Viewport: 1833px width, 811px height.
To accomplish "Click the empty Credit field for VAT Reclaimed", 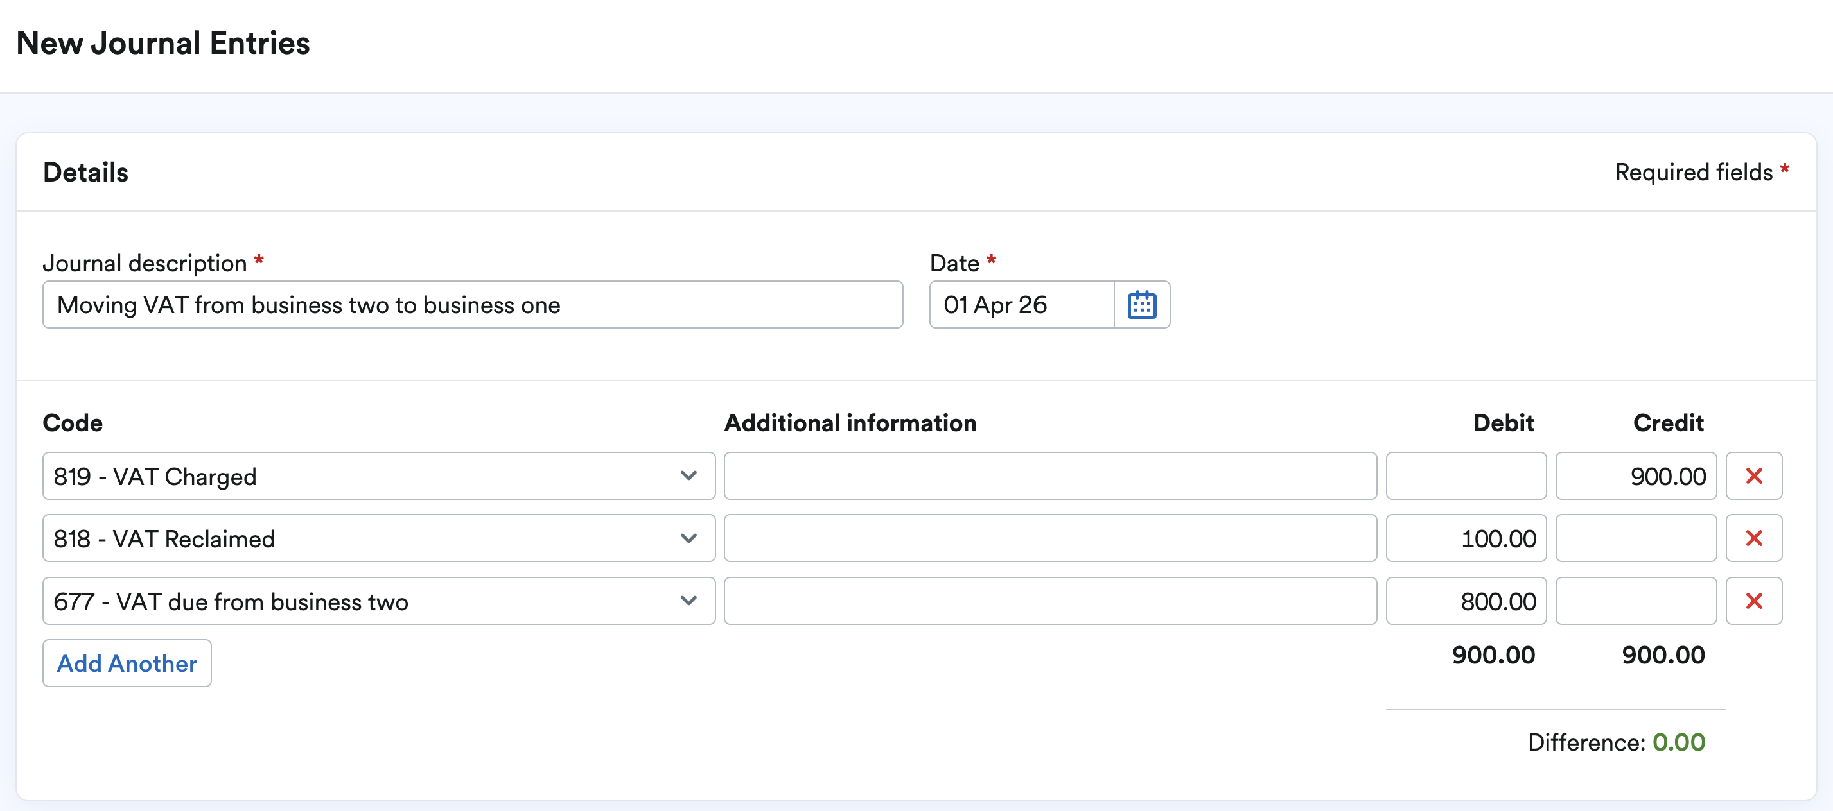I will tap(1636, 538).
